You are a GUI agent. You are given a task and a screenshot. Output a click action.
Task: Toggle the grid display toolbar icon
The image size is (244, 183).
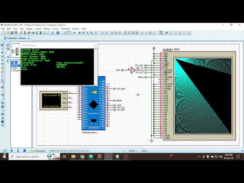pos(69,33)
